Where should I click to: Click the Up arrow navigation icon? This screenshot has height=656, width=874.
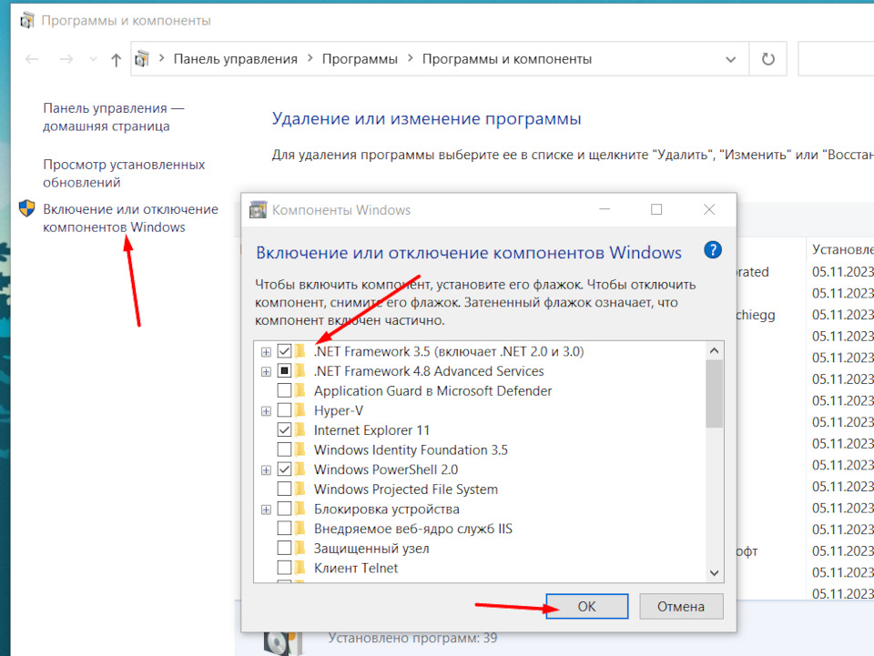[x=116, y=59]
